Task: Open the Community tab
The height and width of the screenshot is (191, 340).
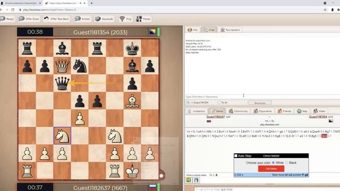Action: tap(238, 111)
